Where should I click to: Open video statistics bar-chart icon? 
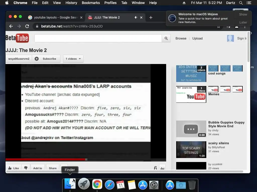[162, 168]
